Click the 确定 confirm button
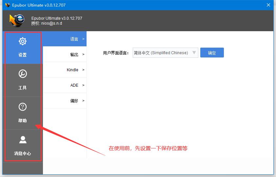This screenshot has width=276, height=177. [x=212, y=53]
